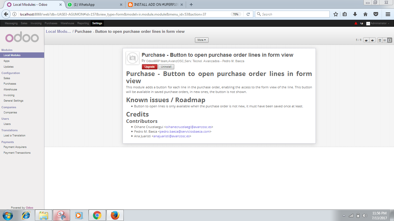Viewport: 394px width, 221px height.
Task: Switch to Google Chrome in taskbar
Action: pos(97,215)
